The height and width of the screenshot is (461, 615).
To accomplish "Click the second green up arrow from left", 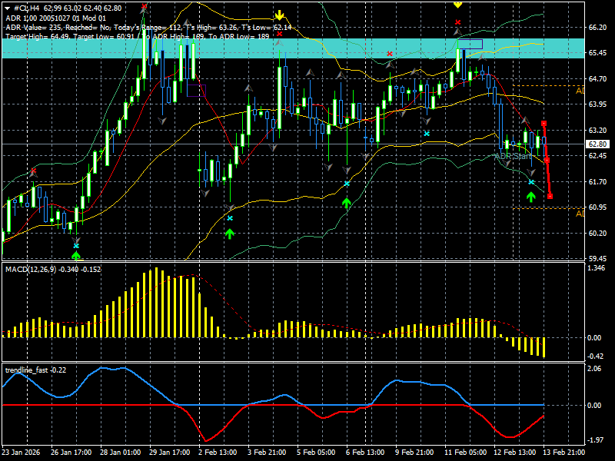I will [x=230, y=234].
